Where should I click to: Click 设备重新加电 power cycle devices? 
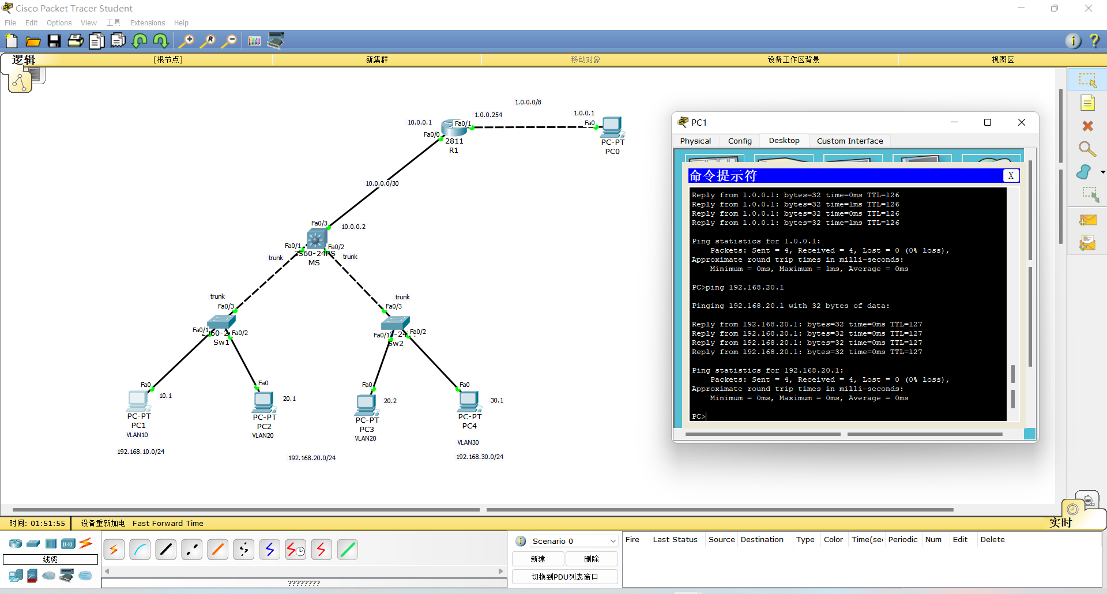[x=103, y=524]
